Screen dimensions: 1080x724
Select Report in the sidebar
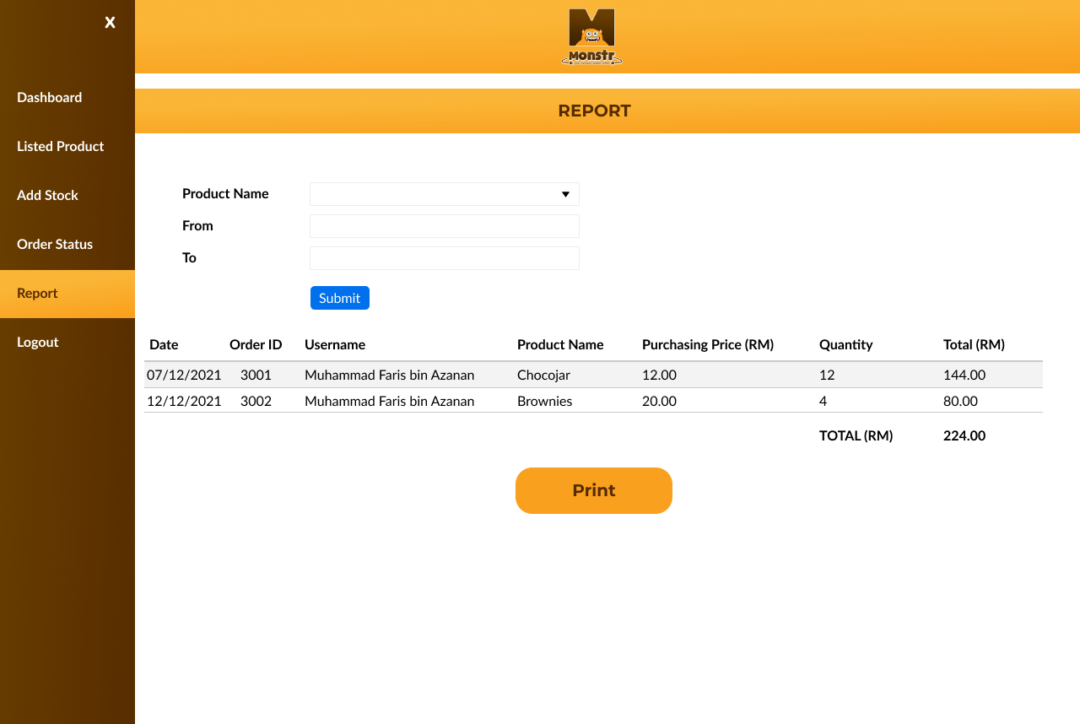(38, 293)
